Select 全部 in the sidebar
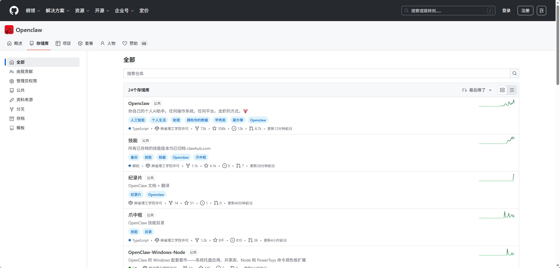 click(43, 62)
